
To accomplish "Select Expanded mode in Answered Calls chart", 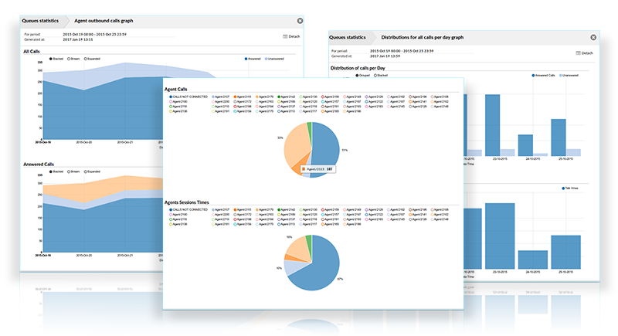I will (x=92, y=171).
